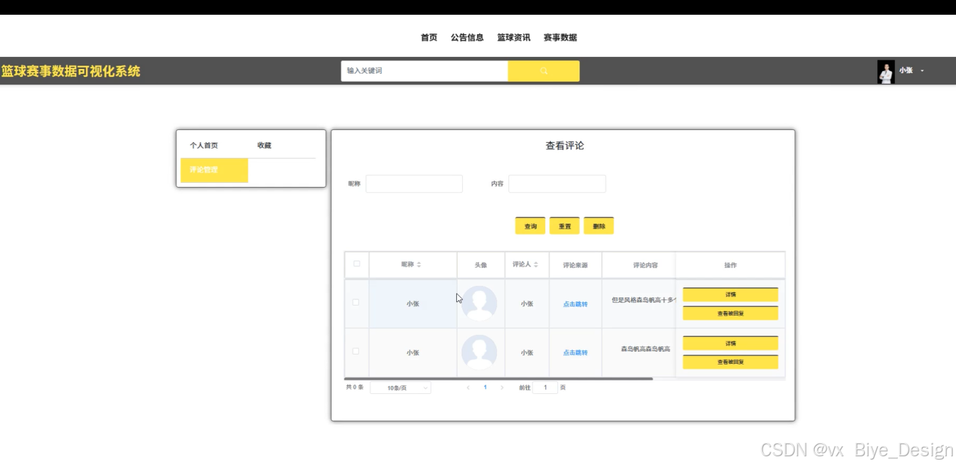Go to next page arrow
Image resolution: width=956 pixels, height=467 pixels.
502,387
